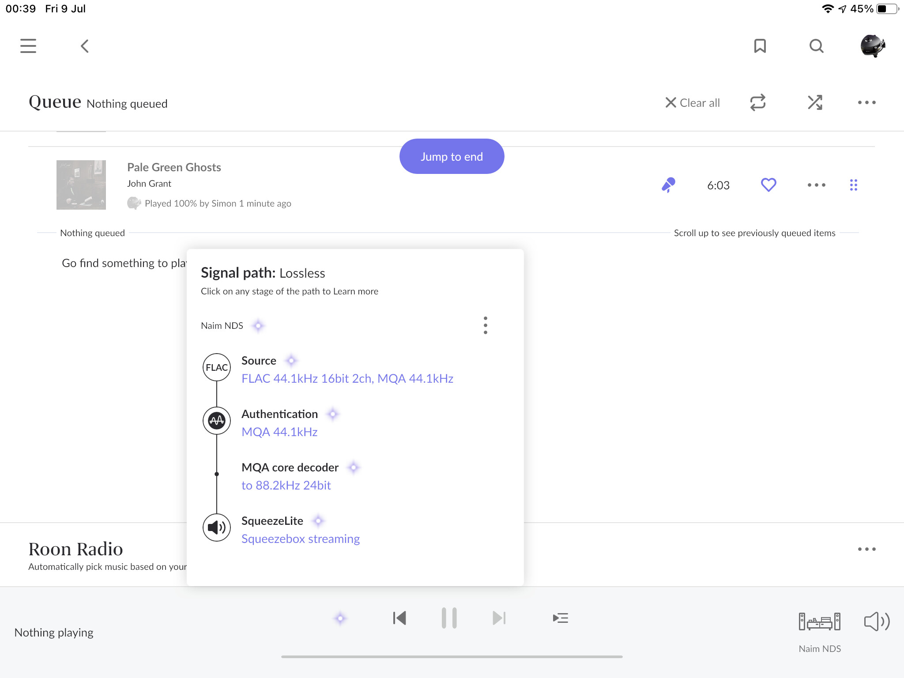Pause playback
This screenshot has height=678, width=904.
pyautogui.click(x=449, y=618)
